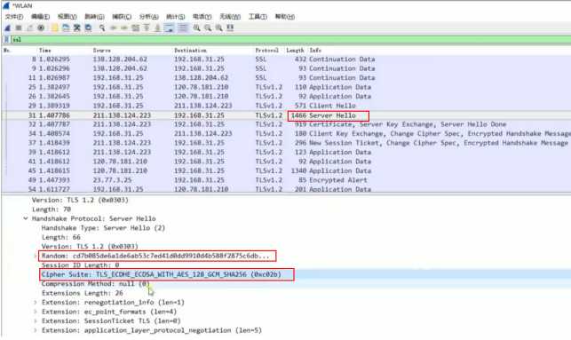The width and height of the screenshot is (571, 340).
Task: Sort by the Source column header
Action: [101, 51]
